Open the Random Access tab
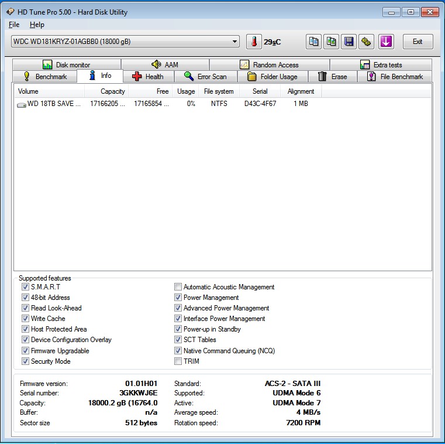The height and width of the screenshot is (444, 445). (270, 65)
